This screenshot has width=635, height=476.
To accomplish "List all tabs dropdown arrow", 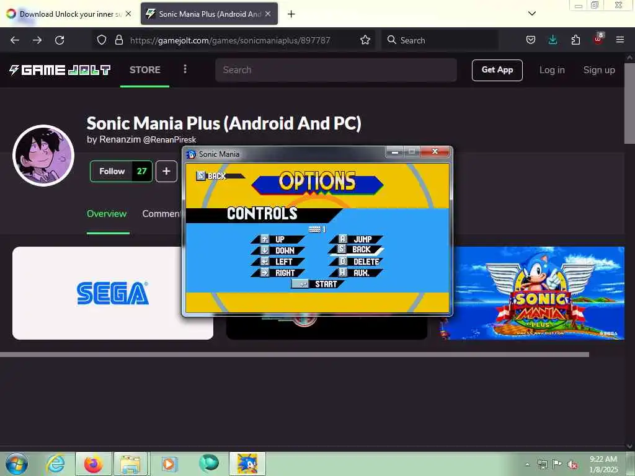I will pyautogui.click(x=532, y=14).
